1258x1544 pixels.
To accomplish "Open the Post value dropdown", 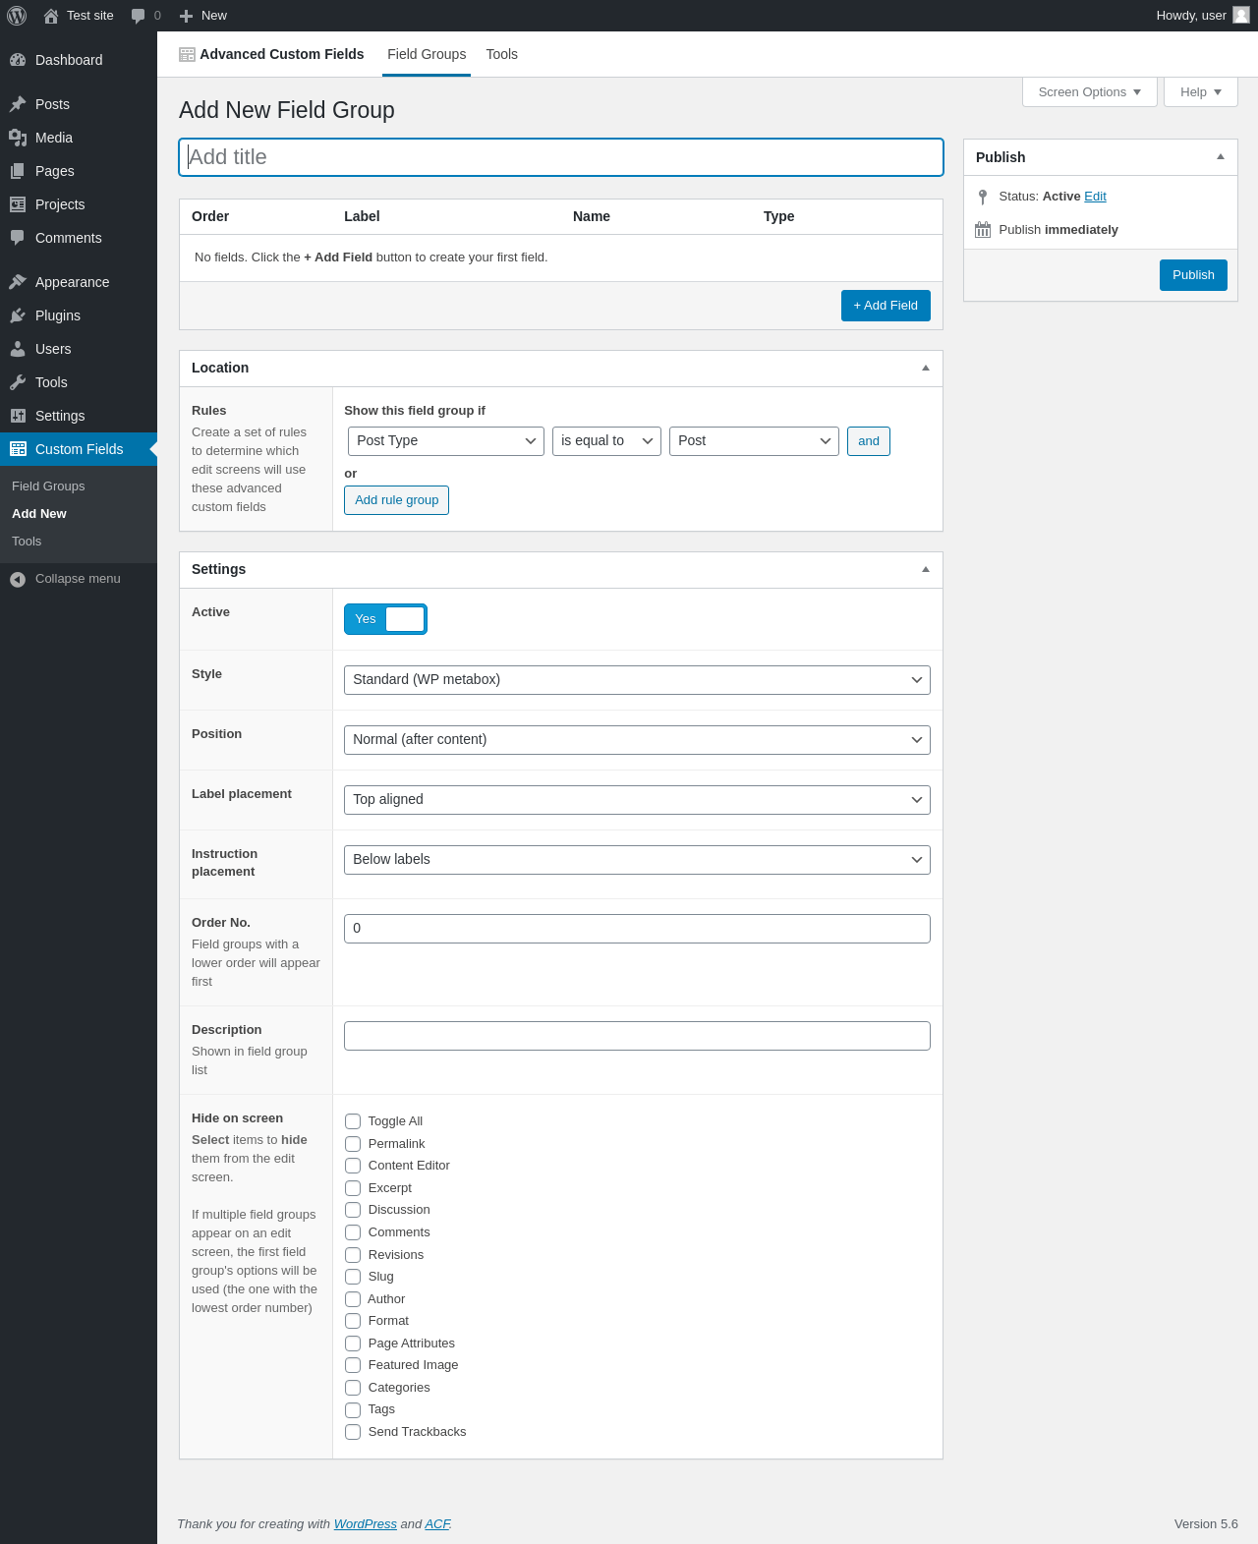I will [x=754, y=441].
